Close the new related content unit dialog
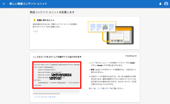Screen dimensions: 170x104 click(x=4, y=4)
